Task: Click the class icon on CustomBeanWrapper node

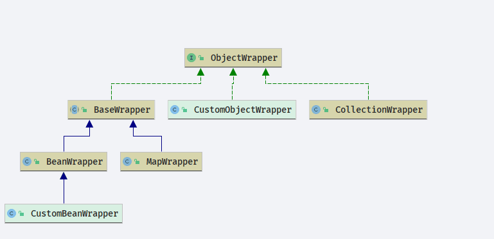Action: pyautogui.click(x=12, y=213)
